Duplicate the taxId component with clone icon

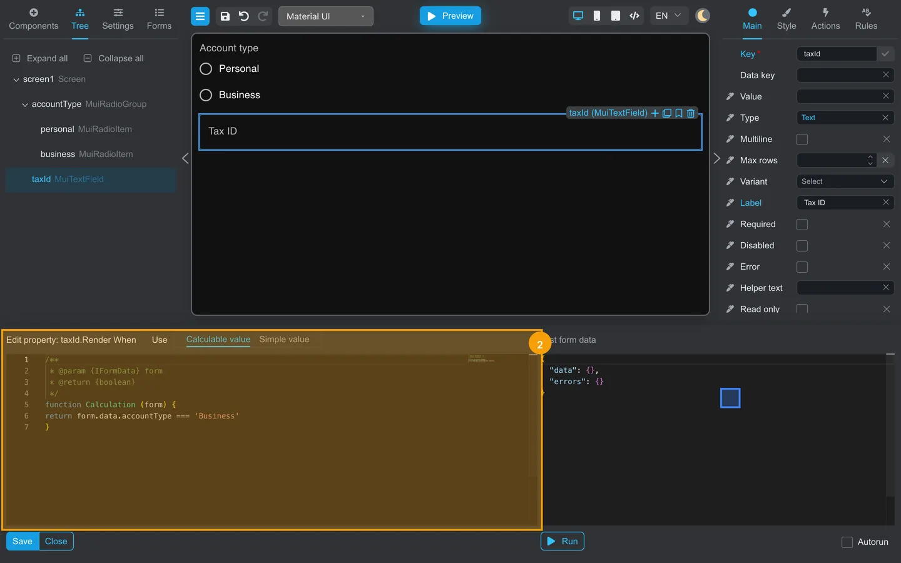click(x=667, y=113)
